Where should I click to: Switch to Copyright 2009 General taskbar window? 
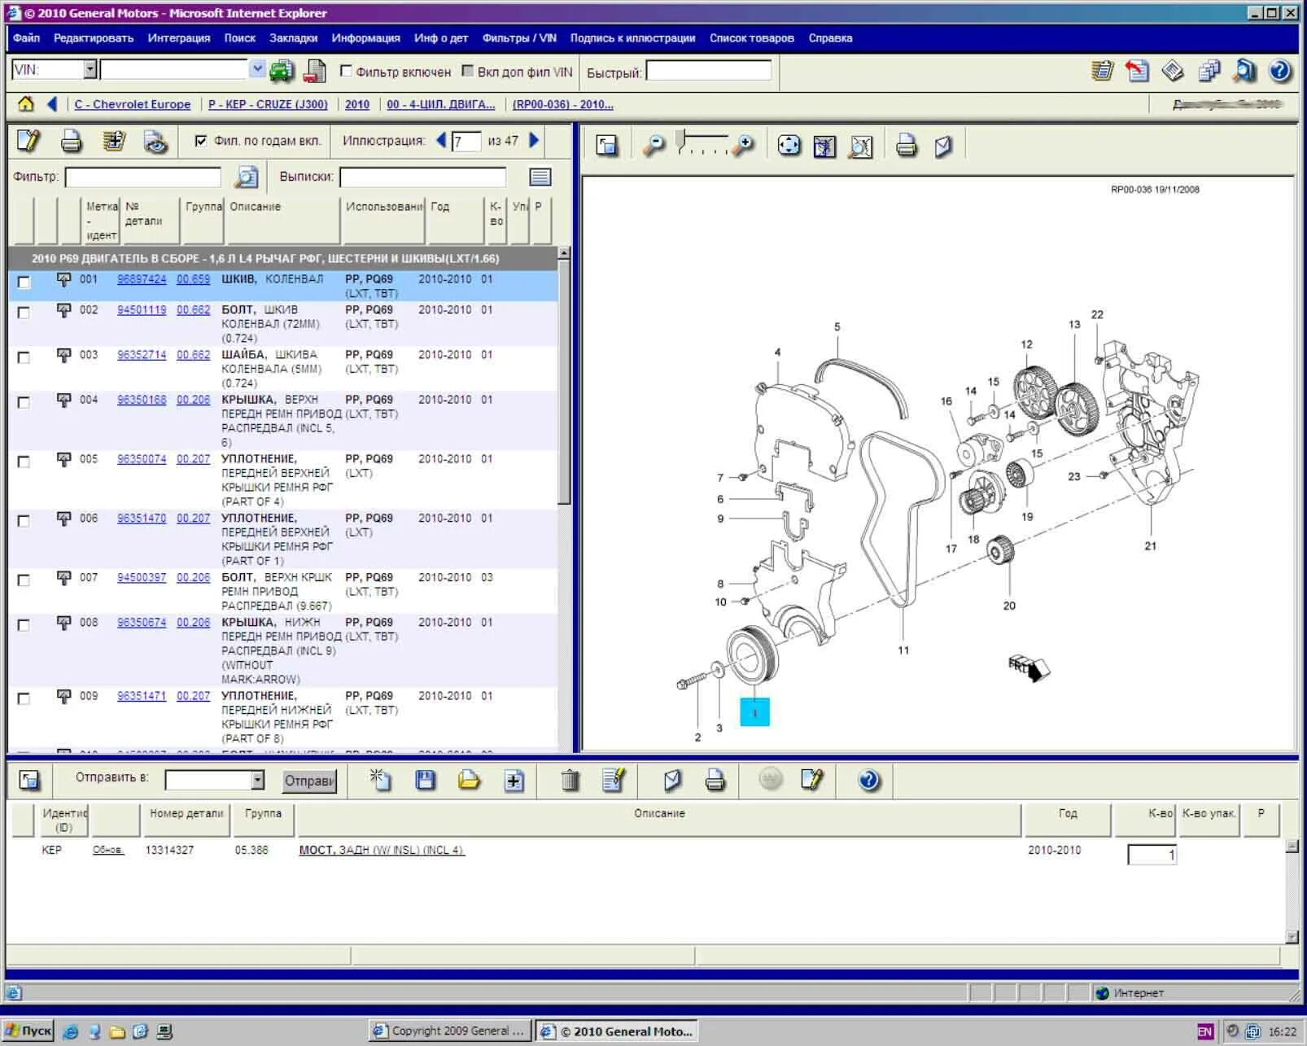point(450,1031)
